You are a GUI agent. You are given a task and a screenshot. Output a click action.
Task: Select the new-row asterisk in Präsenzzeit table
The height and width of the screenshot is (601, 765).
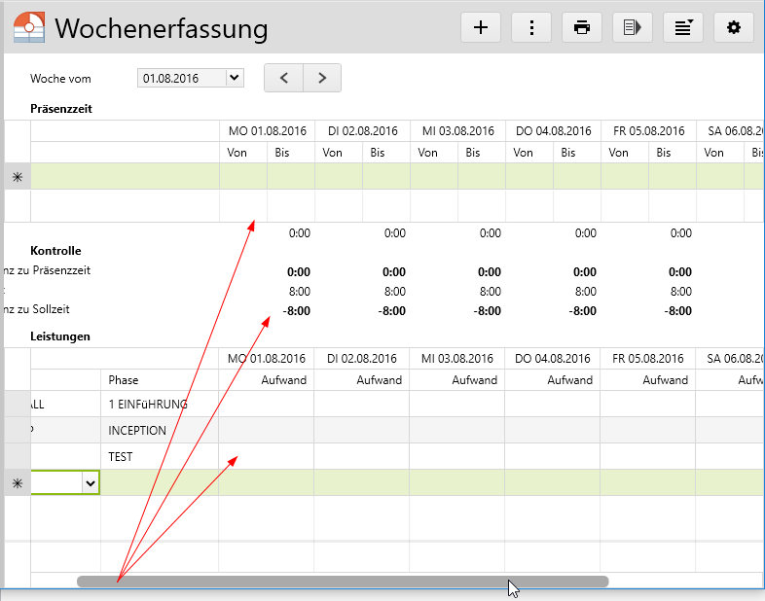click(17, 176)
